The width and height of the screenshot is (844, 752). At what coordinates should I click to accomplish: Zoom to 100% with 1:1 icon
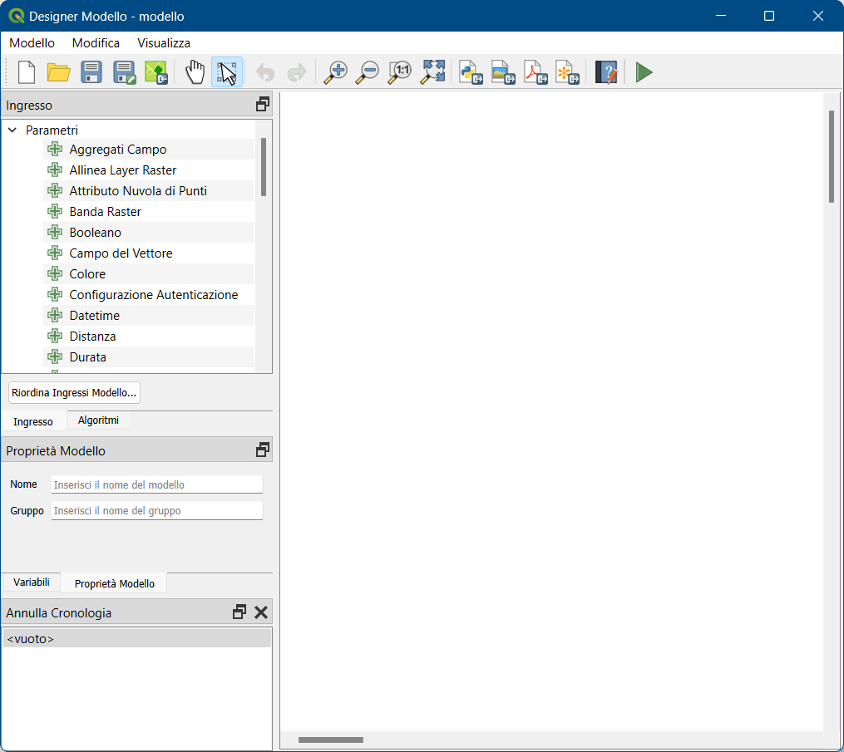coord(400,72)
